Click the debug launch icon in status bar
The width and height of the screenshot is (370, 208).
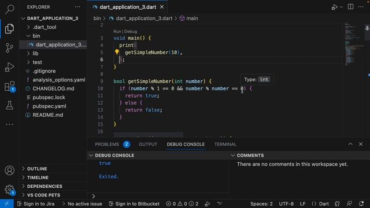(x=208, y=204)
